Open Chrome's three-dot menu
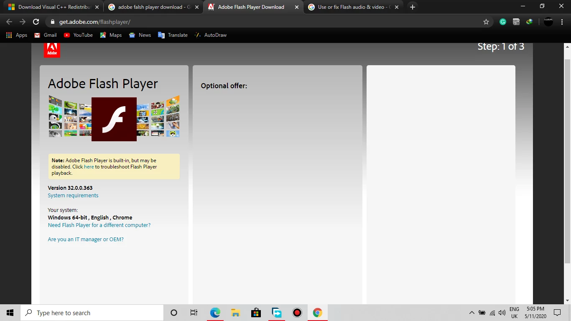This screenshot has height=321, width=571. pyautogui.click(x=562, y=22)
